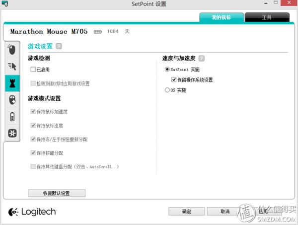Cancel with 取消 button
The width and height of the screenshot is (298, 225).
coord(225,211)
